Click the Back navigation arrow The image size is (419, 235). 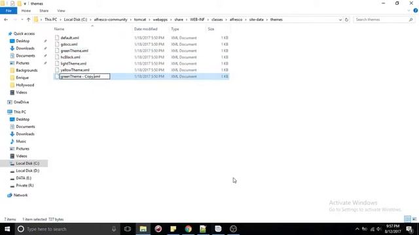click(6, 20)
